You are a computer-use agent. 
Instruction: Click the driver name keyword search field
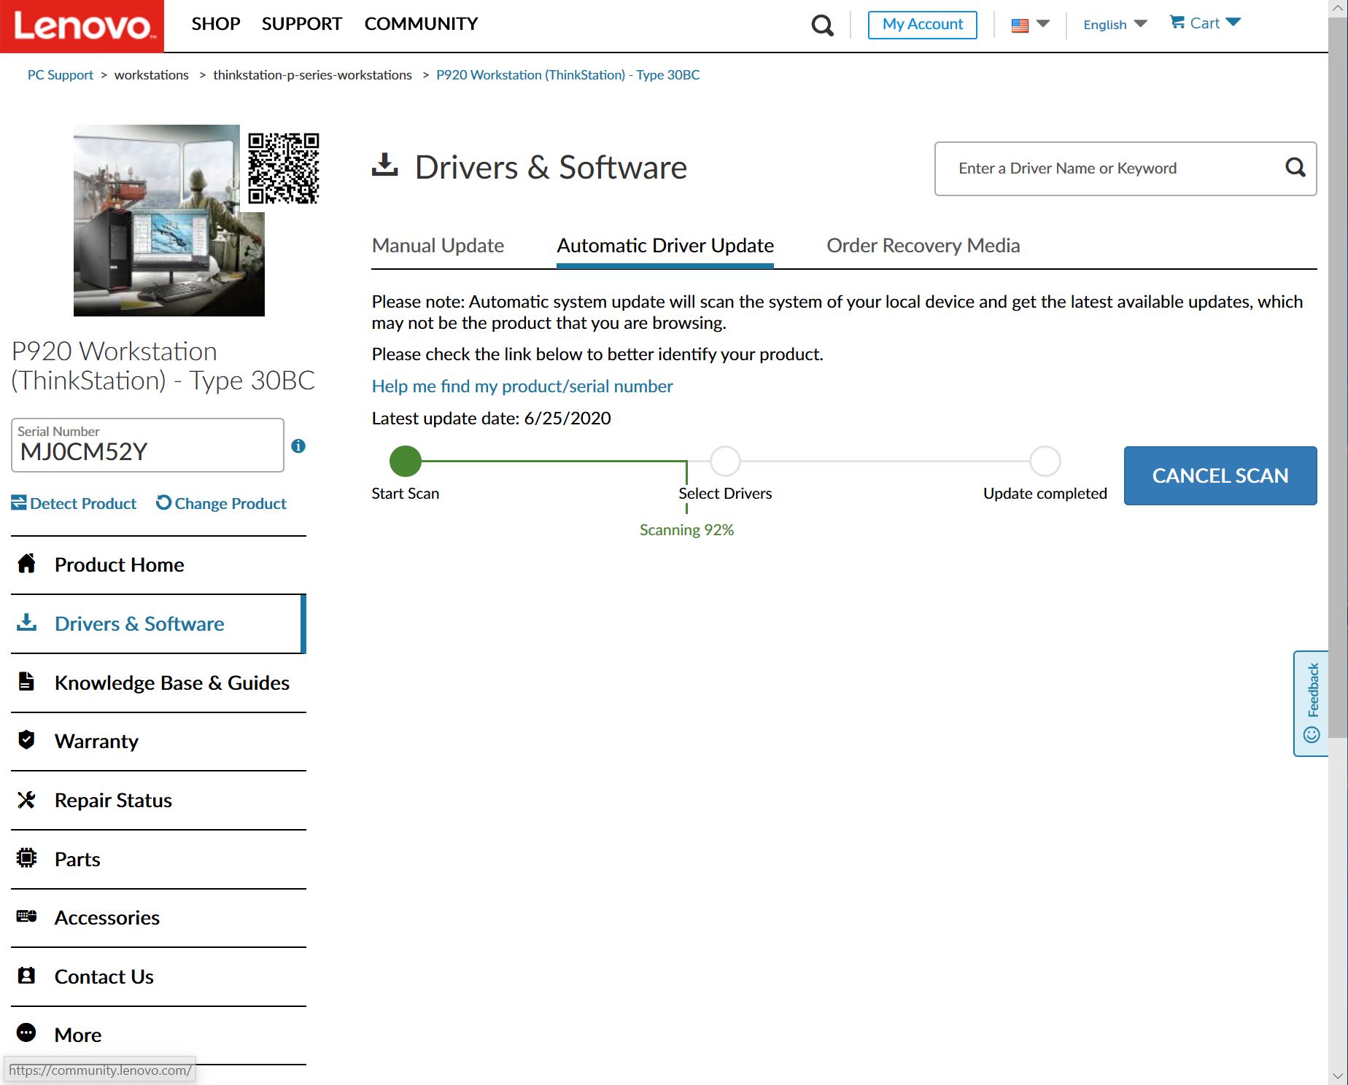point(1109,168)
